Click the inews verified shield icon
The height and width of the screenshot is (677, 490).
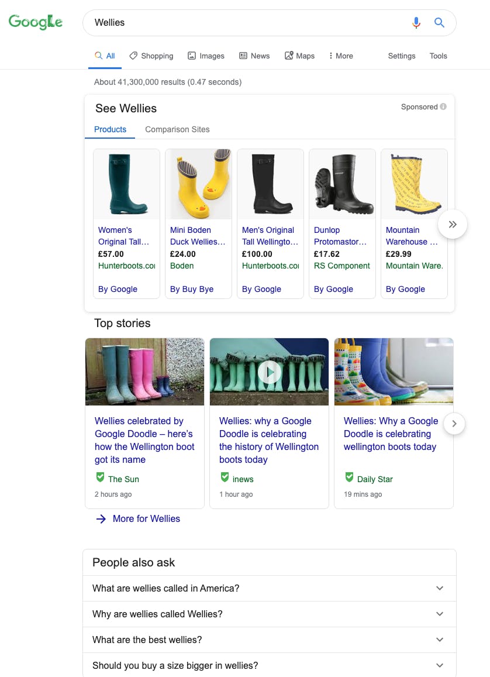(x=225, y=477)
